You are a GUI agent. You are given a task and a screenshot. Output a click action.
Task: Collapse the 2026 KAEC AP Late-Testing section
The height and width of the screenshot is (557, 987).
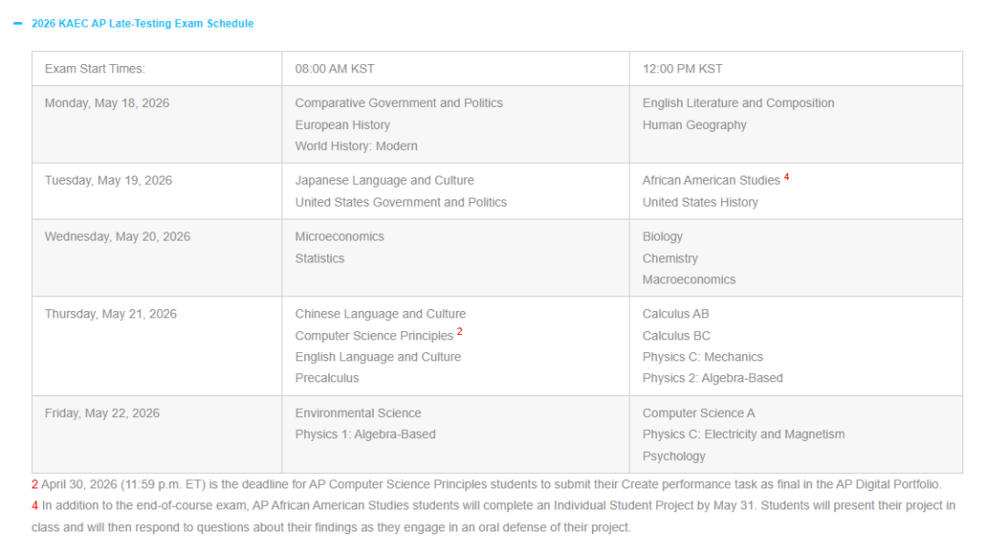pyautogui.click(x=17, y=24)
